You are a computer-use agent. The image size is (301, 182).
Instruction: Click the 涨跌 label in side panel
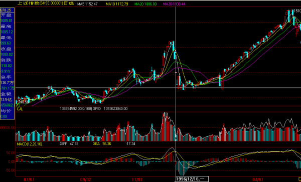click(x=6, y=60)
